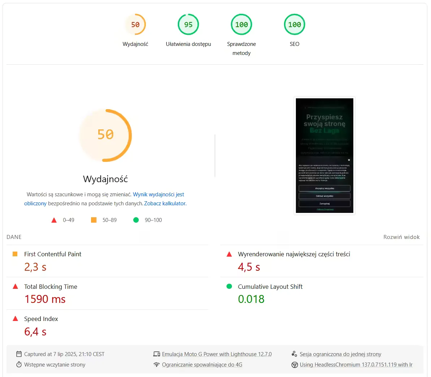Click the 50–89 range legend text
Viewport: 431px width, 377px height.
[109, 220]
